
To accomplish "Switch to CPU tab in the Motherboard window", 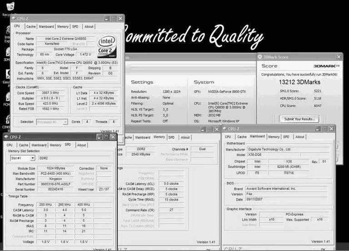I will point(228,137).
